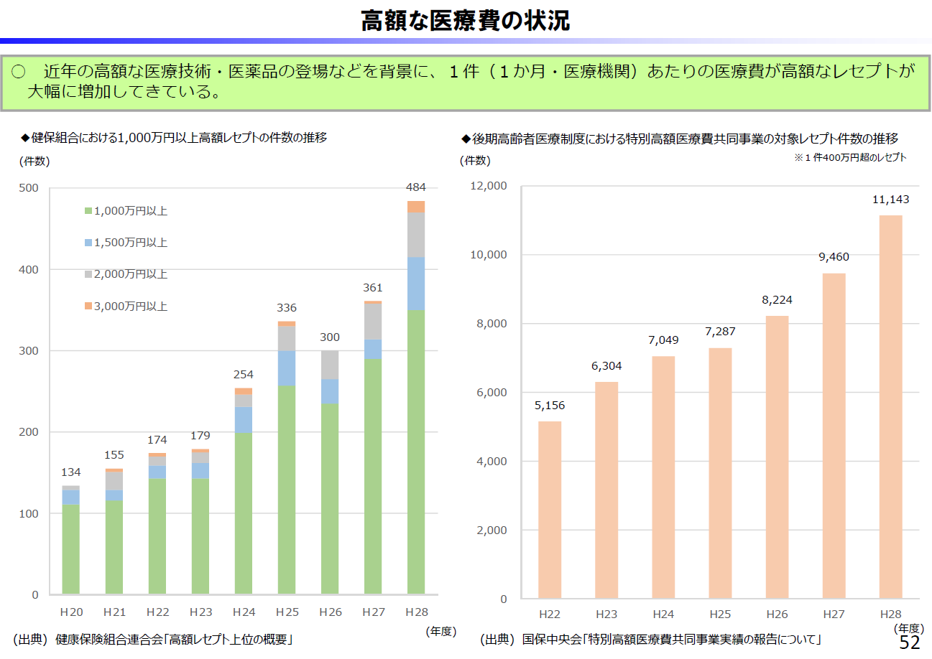Click the data label 7,049
The width and height of the screenshot is (932, 659).
[663, 340]
